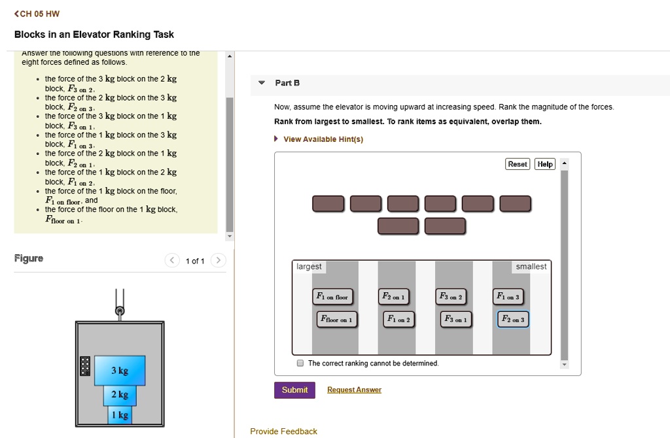Collapse the Part B section
The height and width of the screenshot is (438, 670).
[x=262, y=83]
